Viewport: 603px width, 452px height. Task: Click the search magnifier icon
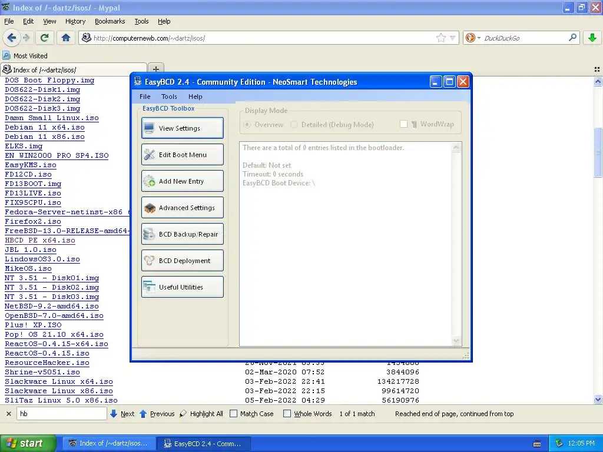pos(572,37)
